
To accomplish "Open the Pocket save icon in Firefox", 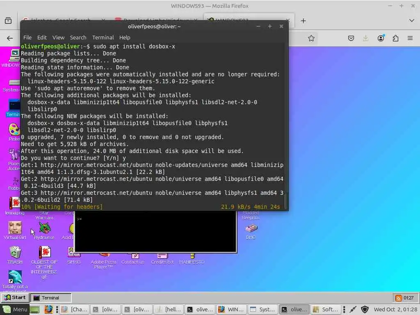I will (x=351, y=38).
